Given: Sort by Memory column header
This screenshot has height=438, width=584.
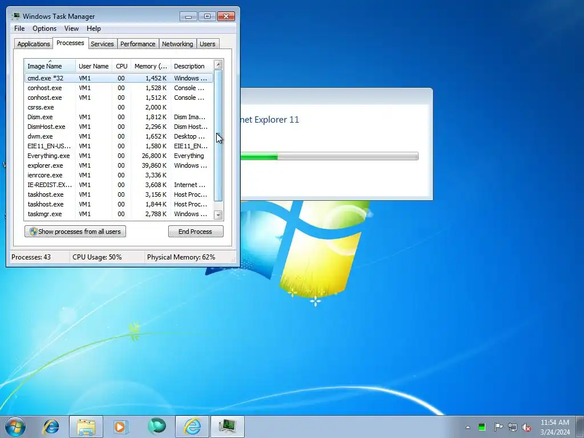Looking at the screenshot, I should click(151, 66).
